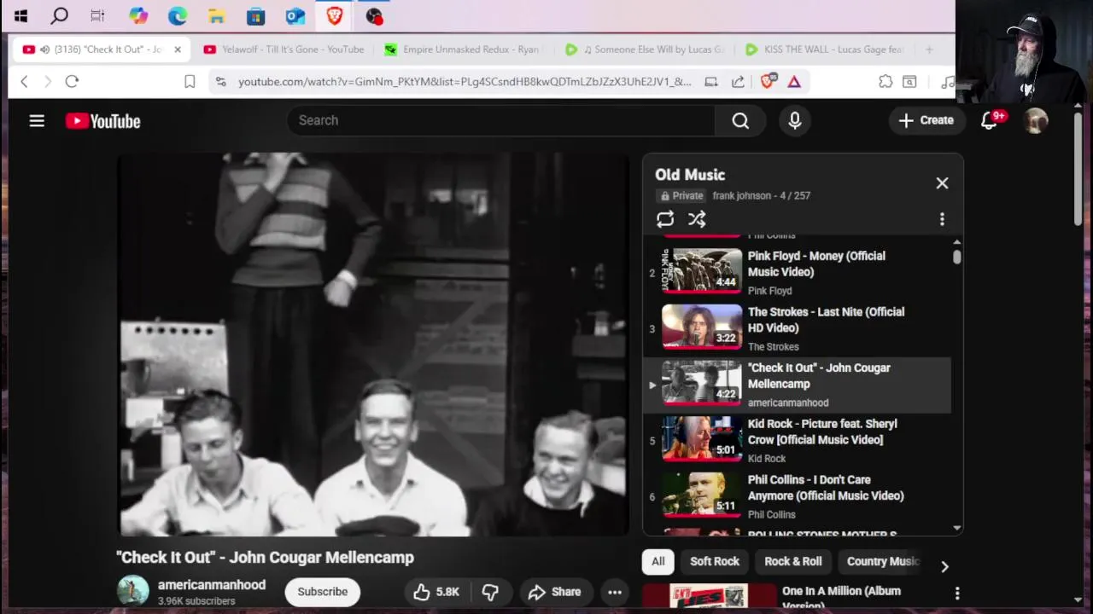The height and width of the screenshot is (614, 1093).
Task: Open the YouTube guide hamburger menu
Action: (37, 121)
